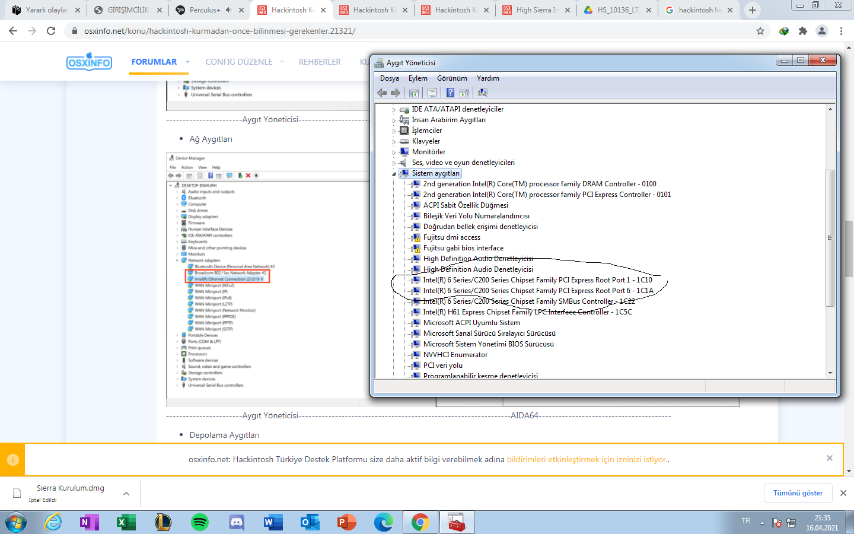Image resolution: width=854 pixels, height=534 pixels.
Task: Open the Görünüm menu
Action: click(x=452, y=78)
